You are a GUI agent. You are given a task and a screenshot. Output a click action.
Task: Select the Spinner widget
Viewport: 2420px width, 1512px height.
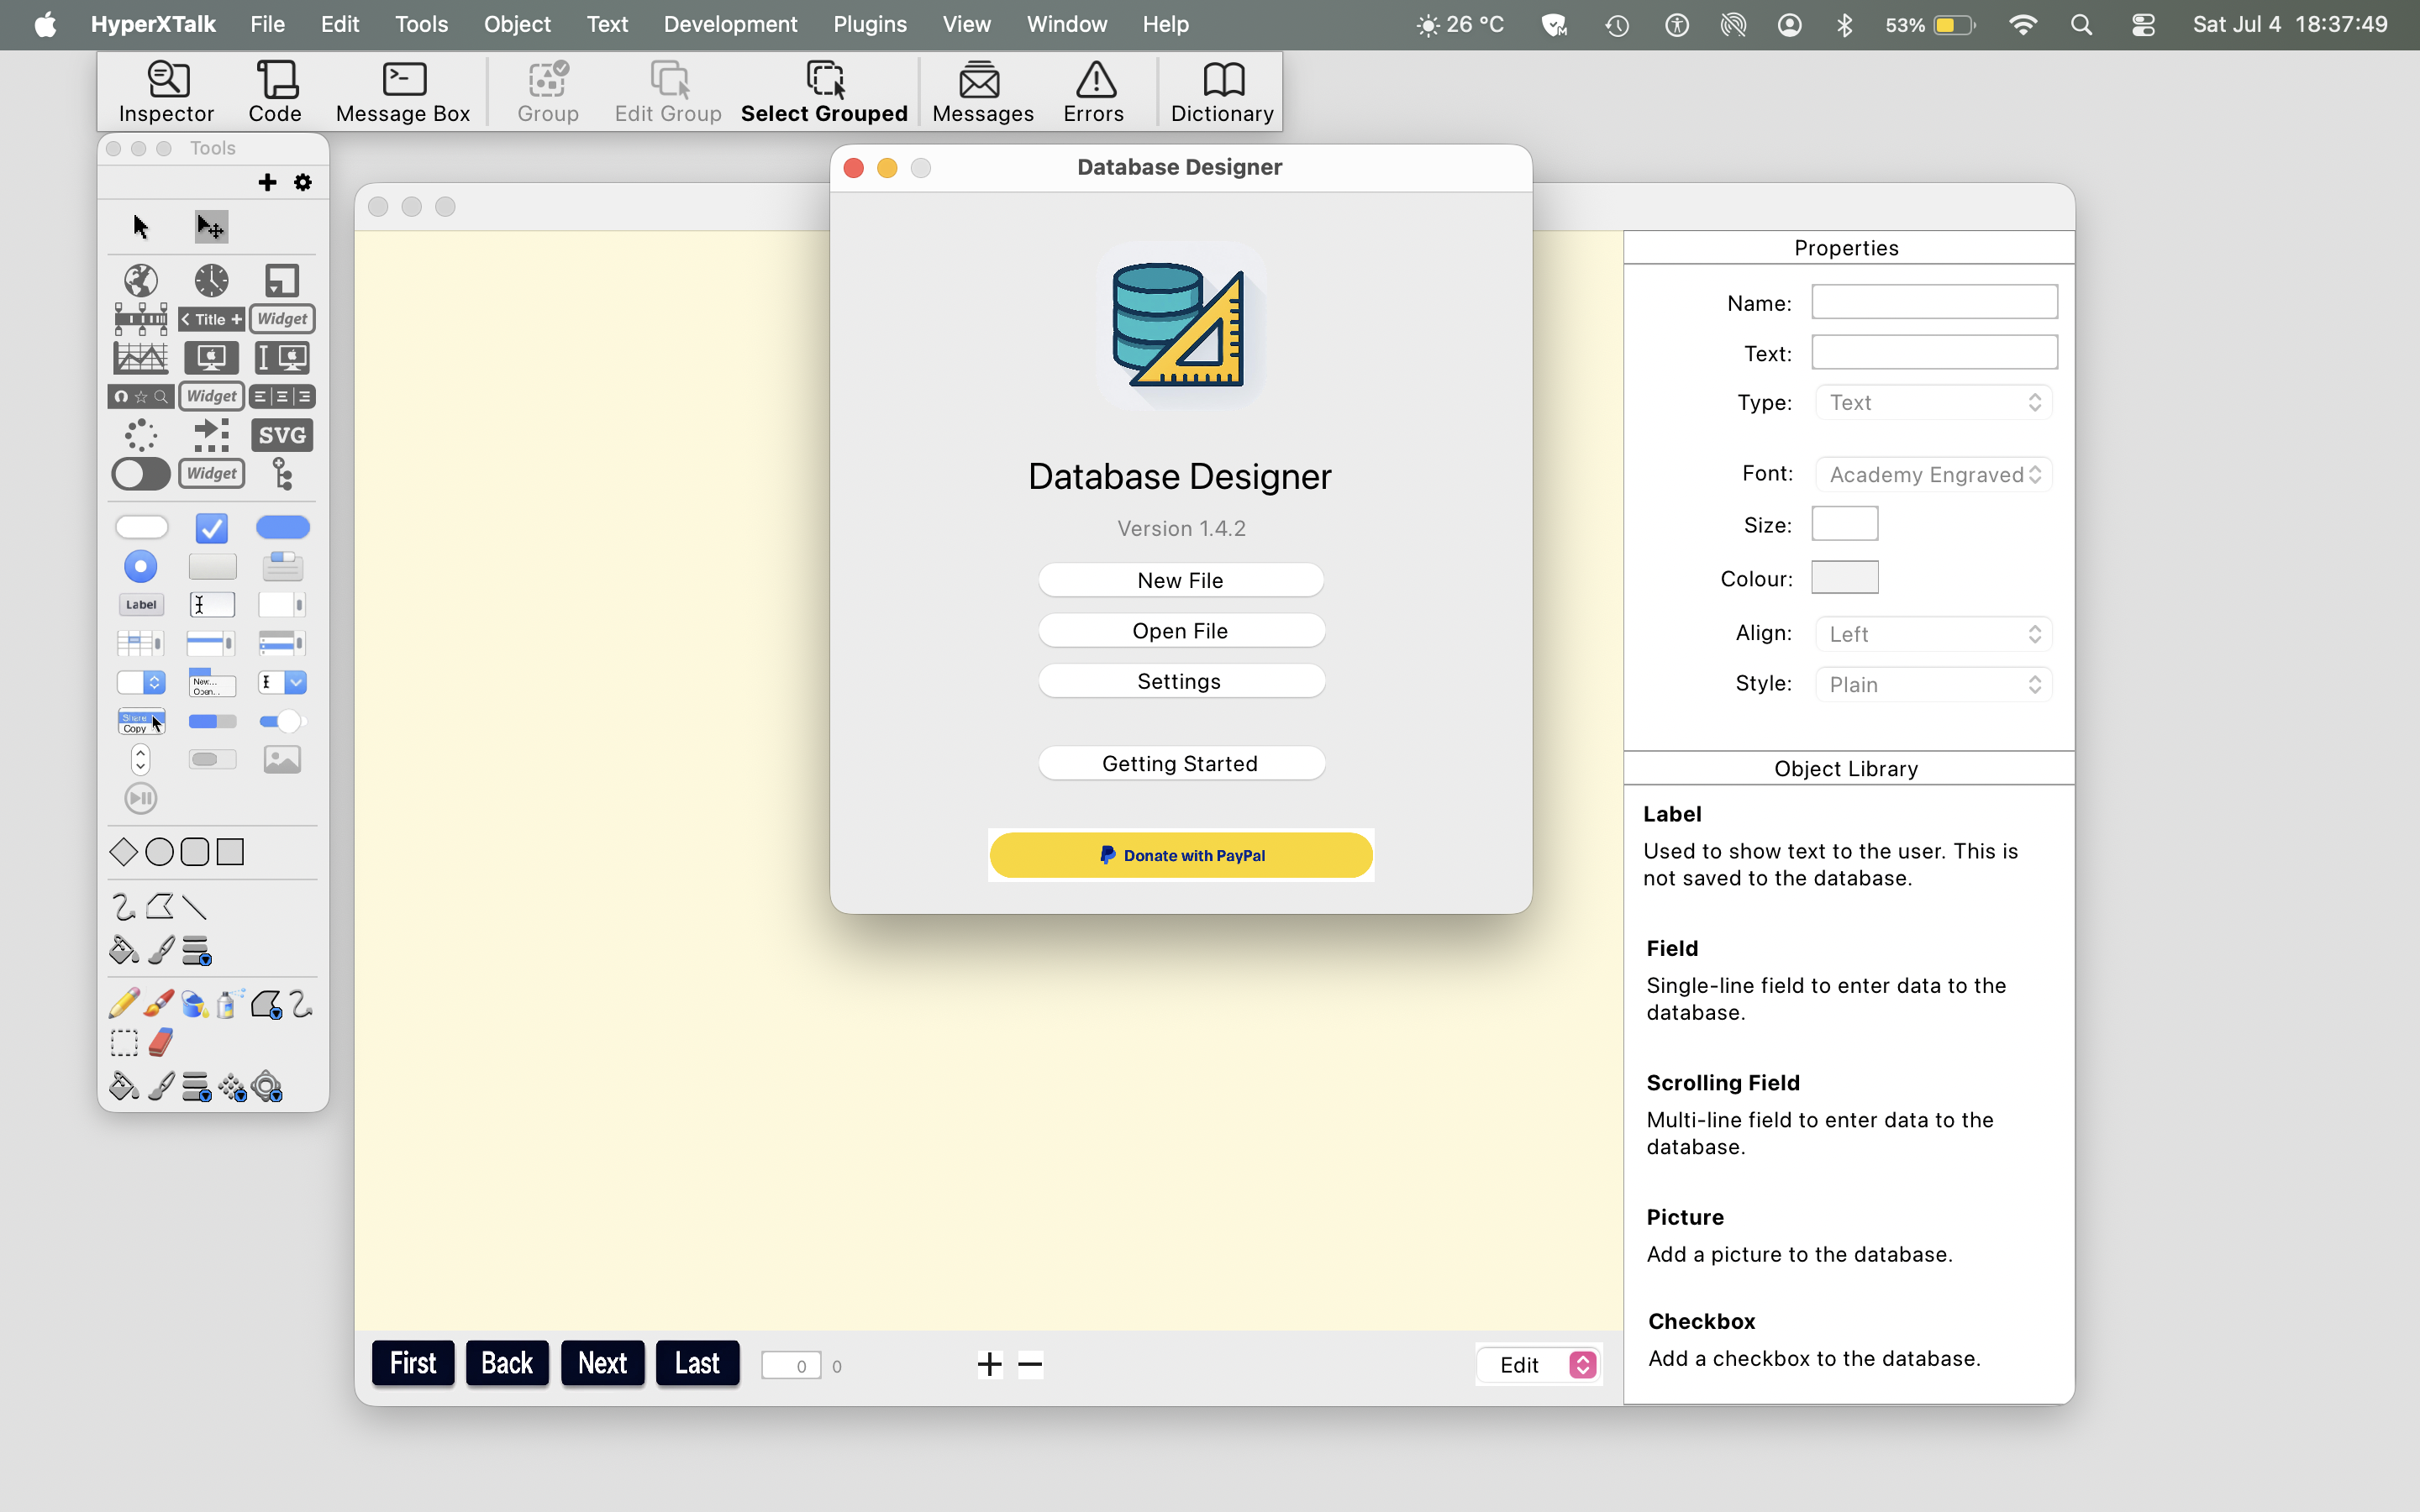(x=141, y=435)
